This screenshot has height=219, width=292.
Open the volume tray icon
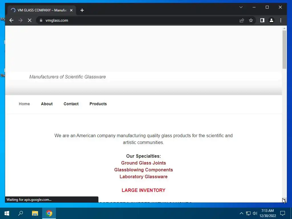tap(255, 213)
